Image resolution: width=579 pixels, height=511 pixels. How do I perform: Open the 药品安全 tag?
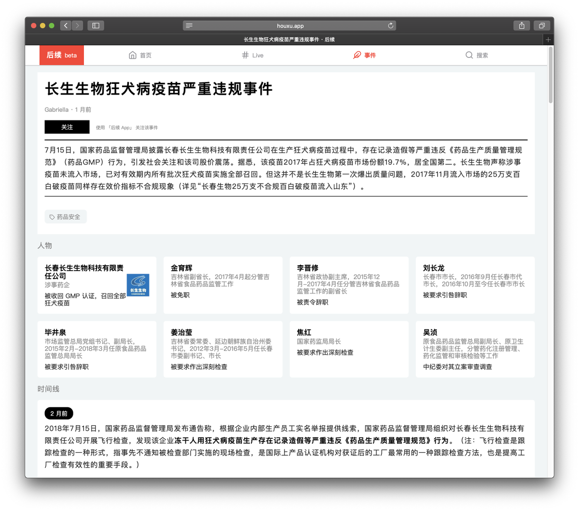[66, 217]
